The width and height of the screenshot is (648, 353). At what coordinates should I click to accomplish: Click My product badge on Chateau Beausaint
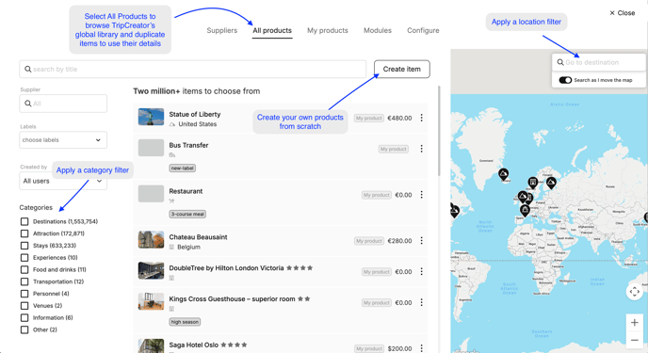(x=368, y=241)
